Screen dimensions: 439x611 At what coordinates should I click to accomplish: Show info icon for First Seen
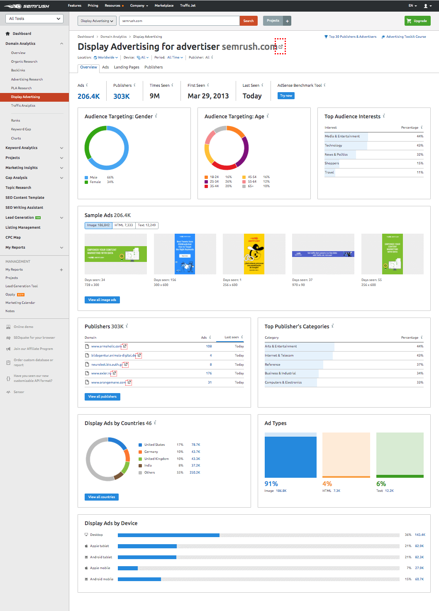(x=208, y=85)
